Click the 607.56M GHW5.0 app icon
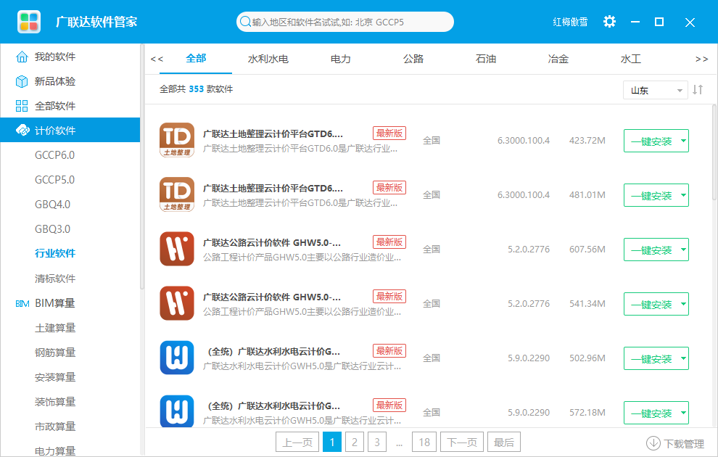718x457 pixels. click(x=177, y=249)
